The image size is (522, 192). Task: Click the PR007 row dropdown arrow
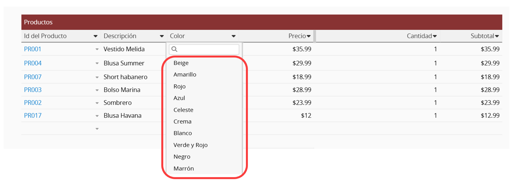pos(97,77)
